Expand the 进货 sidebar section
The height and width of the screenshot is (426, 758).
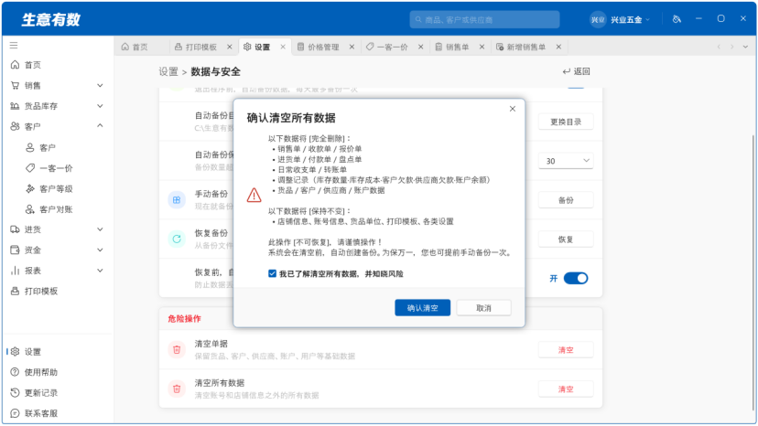pyautogui.click(x=100, y=229)
